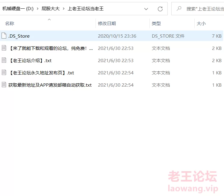
Task: Select the .DS_Store file name
Action: coord(19,36)
